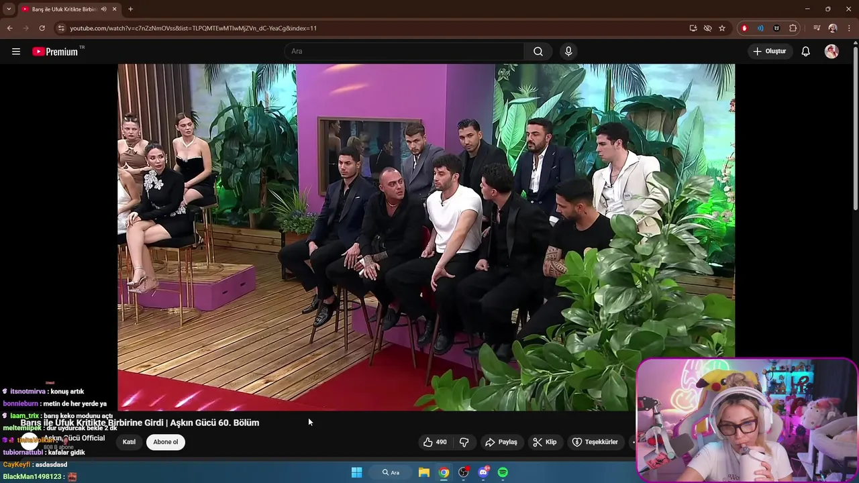This screenshot has height=483, width=859.
Task: Go to YouTube Premium home logo
Action: [x=56, y=52]
